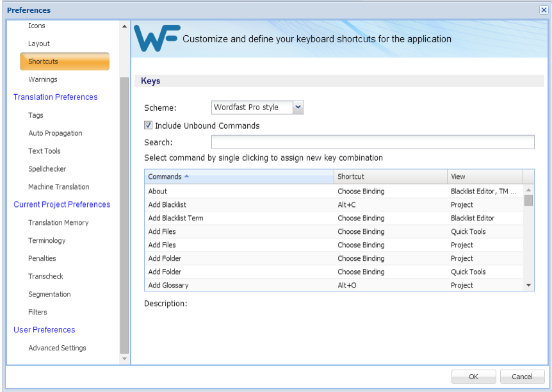Click the Current Project Preferences heading
This screenshot has height=392, width=552.
62,204
